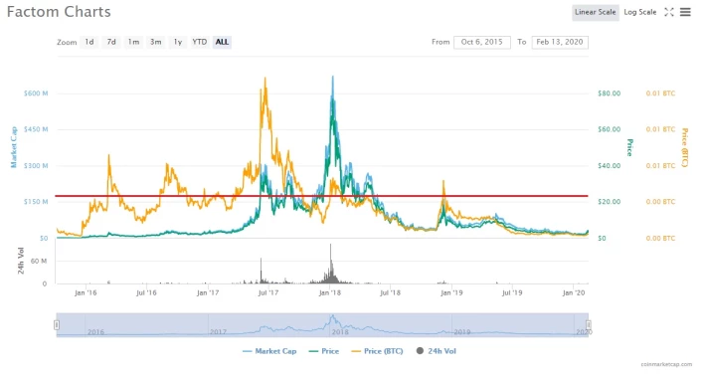Switch to Linear Scale
This screenshot has height=374, width=706.
(596, 12)
